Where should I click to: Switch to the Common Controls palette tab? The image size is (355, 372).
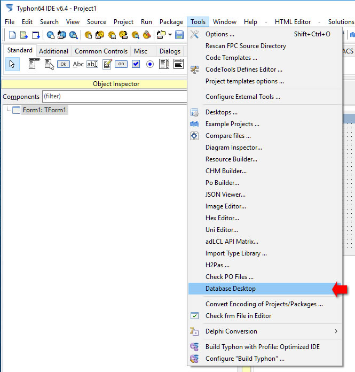coord(101,51)
